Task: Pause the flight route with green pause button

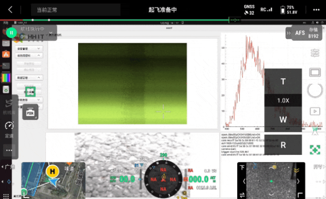Action: point(11,33)
